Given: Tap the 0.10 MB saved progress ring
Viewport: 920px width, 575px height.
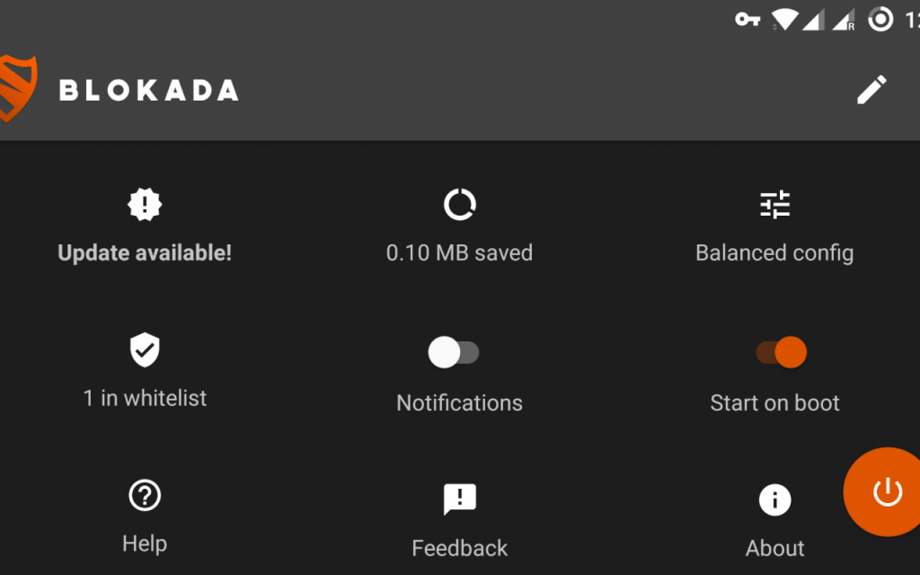Looking at the screenshot, I should (x=460, y=204).
